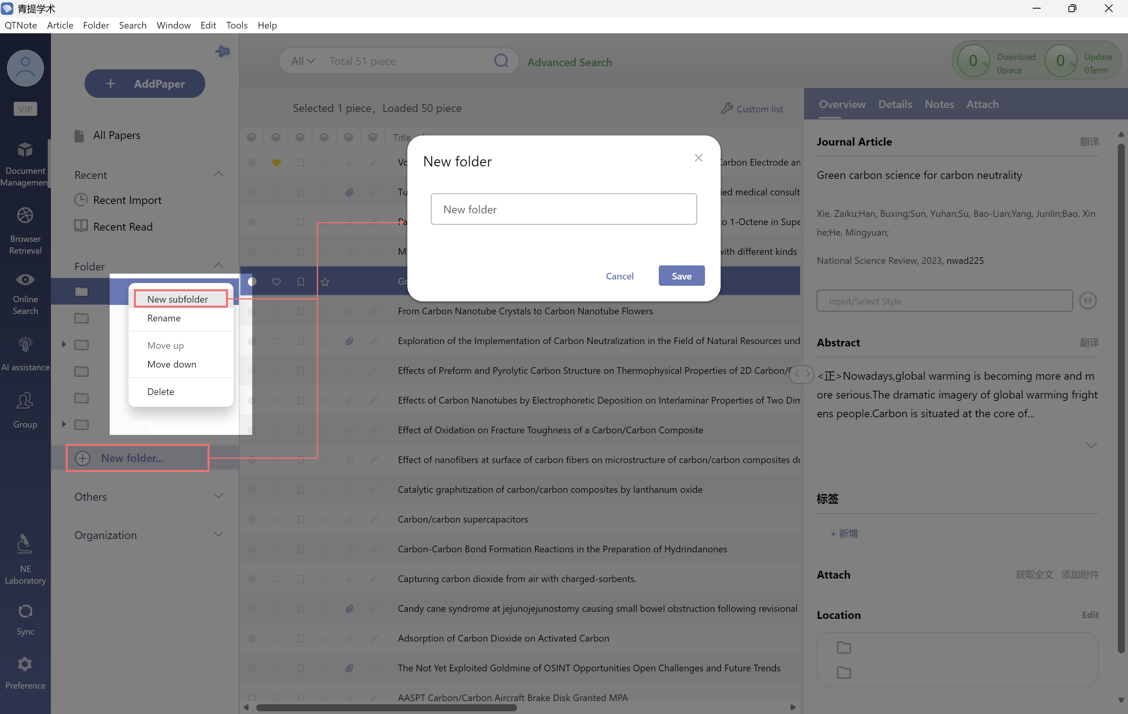
Task: Click attachment clip on Exploration of the Implementation row
Action: tap(349, 341)
